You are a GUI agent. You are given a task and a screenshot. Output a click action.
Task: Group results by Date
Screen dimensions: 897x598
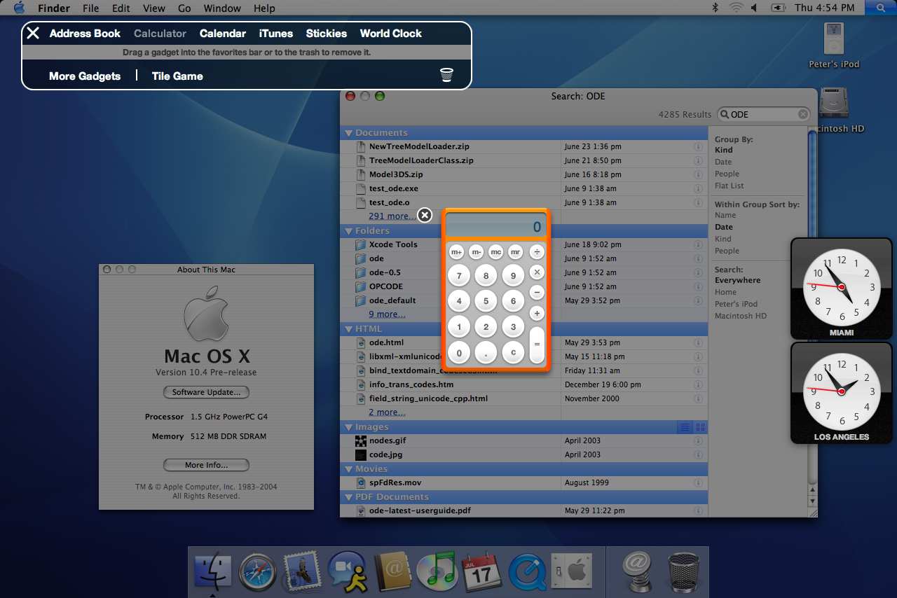coord(723,162)
